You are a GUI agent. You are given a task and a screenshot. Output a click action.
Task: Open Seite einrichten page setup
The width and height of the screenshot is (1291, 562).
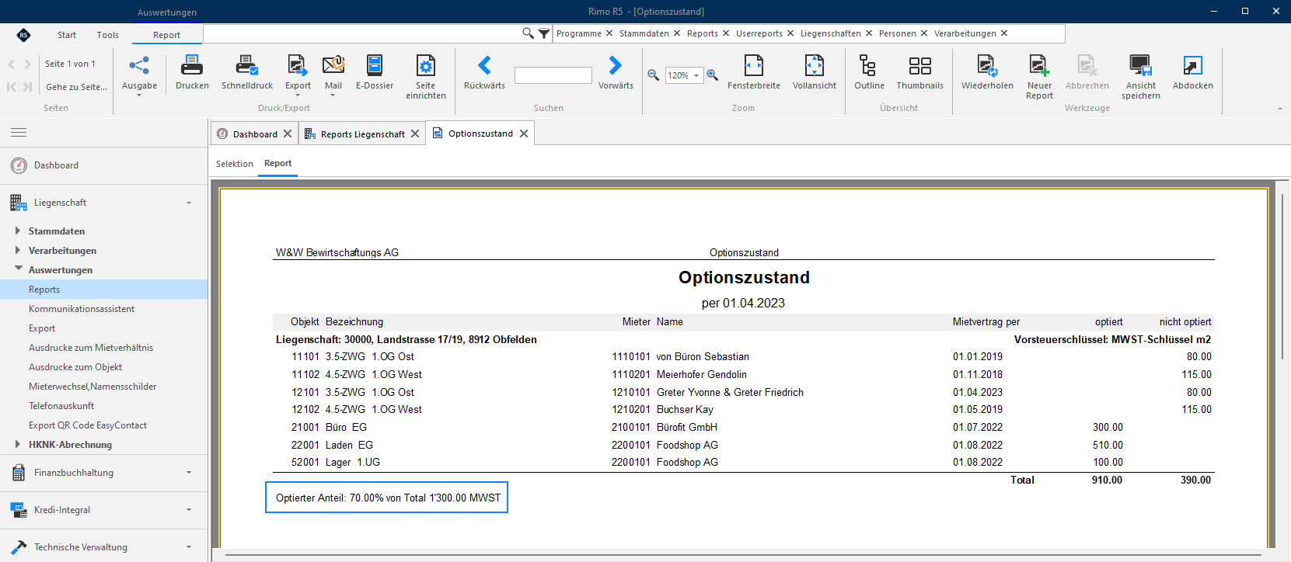point(426,77)
